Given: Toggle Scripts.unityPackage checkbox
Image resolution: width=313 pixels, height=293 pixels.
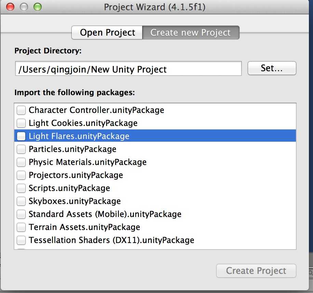Looking at the screenshot, I should pos(21,188).
